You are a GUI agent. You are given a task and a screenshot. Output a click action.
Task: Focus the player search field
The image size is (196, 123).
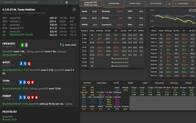[x=184, y=4]
